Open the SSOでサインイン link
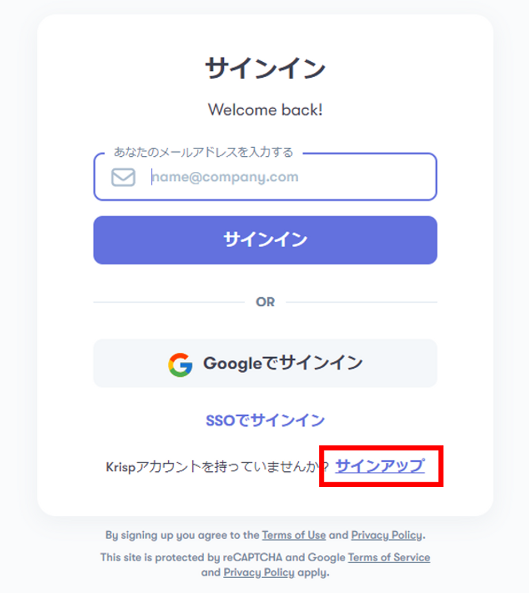 265,420
